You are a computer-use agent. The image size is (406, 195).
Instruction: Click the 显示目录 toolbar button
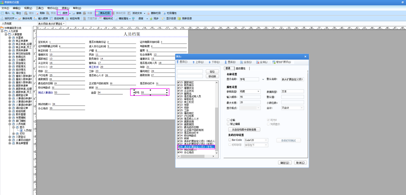[169, 19]
